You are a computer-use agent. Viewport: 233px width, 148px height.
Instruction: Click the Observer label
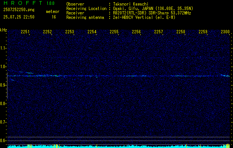75,4
